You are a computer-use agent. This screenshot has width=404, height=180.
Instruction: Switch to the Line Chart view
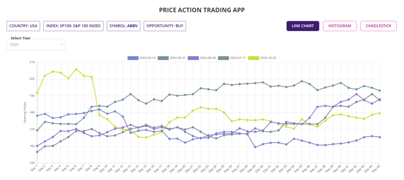303,26
